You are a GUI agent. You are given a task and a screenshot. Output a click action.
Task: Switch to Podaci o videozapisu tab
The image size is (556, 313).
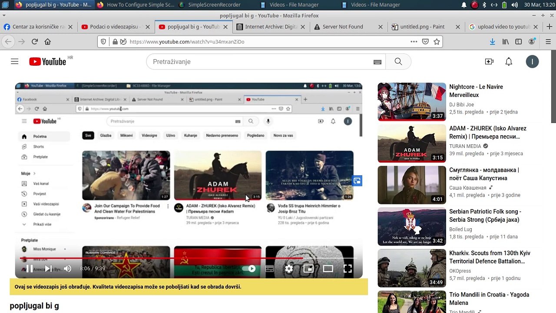click(116, 27)
